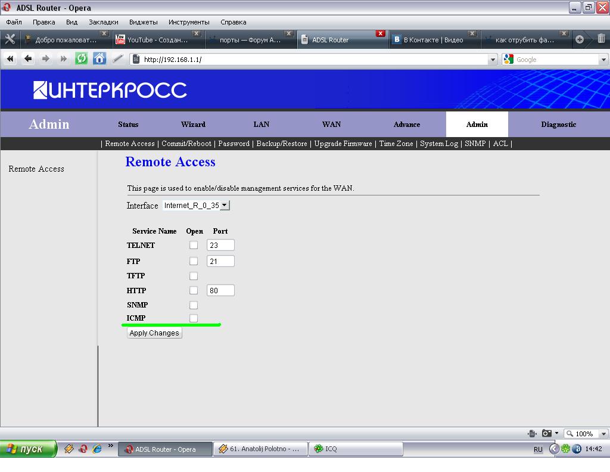The image size is (610, 472).
Task: Click the ICQ flower tray icon
Action: 566,449
